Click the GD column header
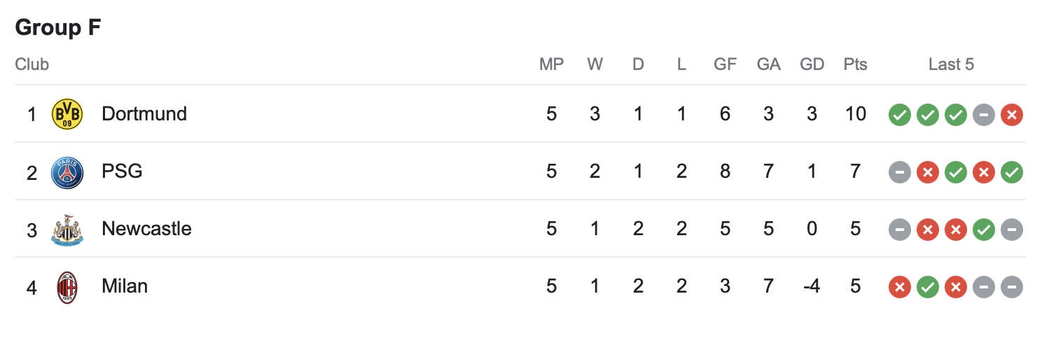 click(x=812, y=64)
